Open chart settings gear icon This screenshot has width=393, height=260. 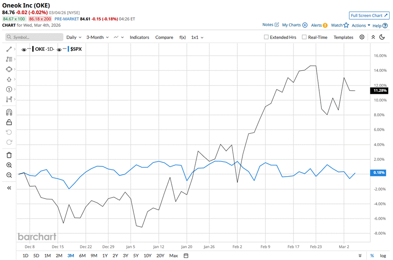coord(362,37)
